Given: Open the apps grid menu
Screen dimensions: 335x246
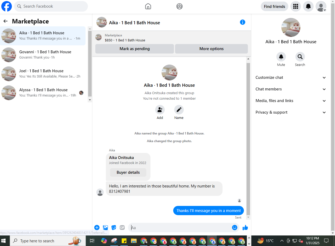Looking at the screenshot, I should (296, 6).
